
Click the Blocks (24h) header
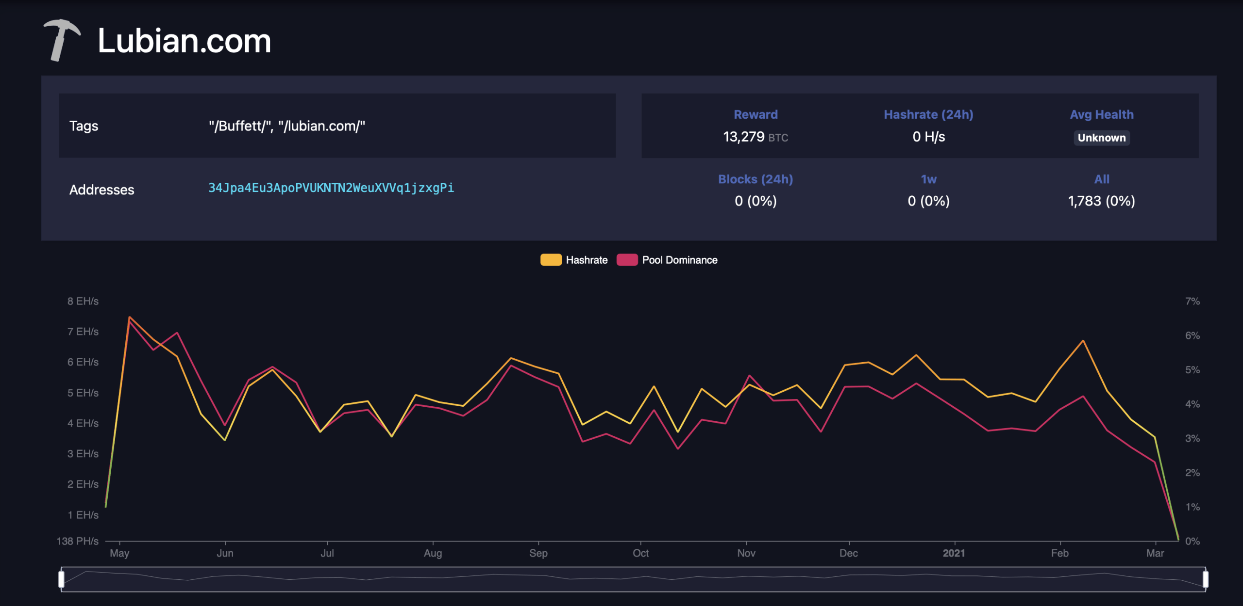(x=756, y=179)
